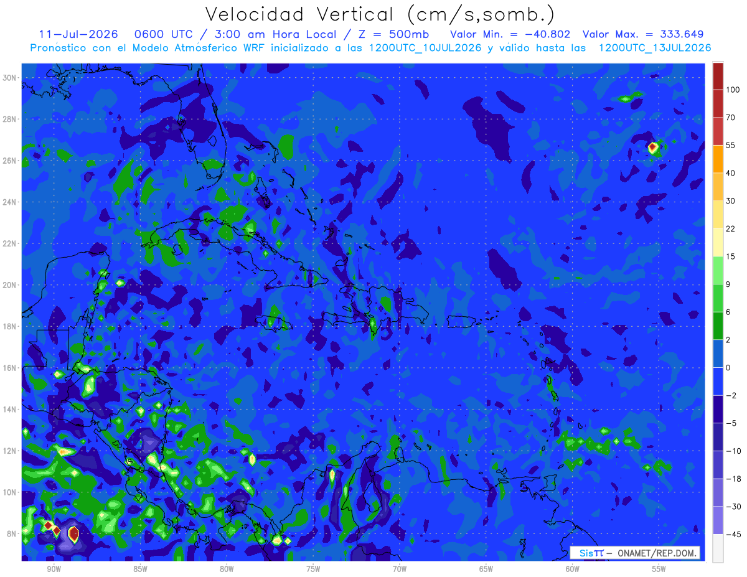
Task: Click the "65W" longitude label
Action: (486, 570)
